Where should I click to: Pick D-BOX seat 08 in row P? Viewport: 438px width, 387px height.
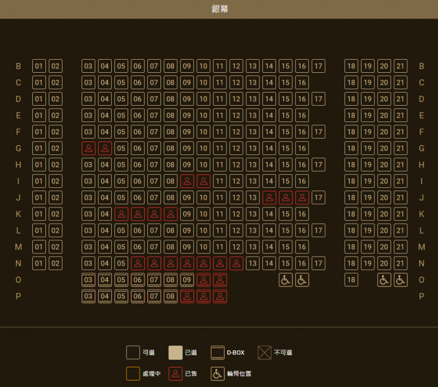pyautogui.click(x=170, y=296)
